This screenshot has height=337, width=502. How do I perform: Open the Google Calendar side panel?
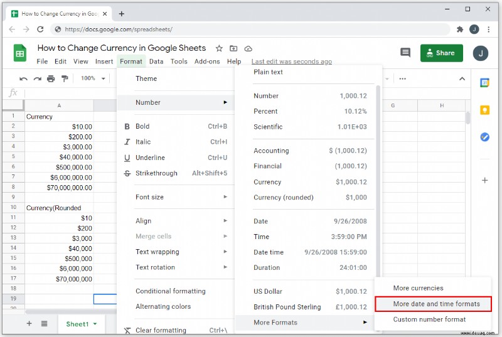[484, 83]
